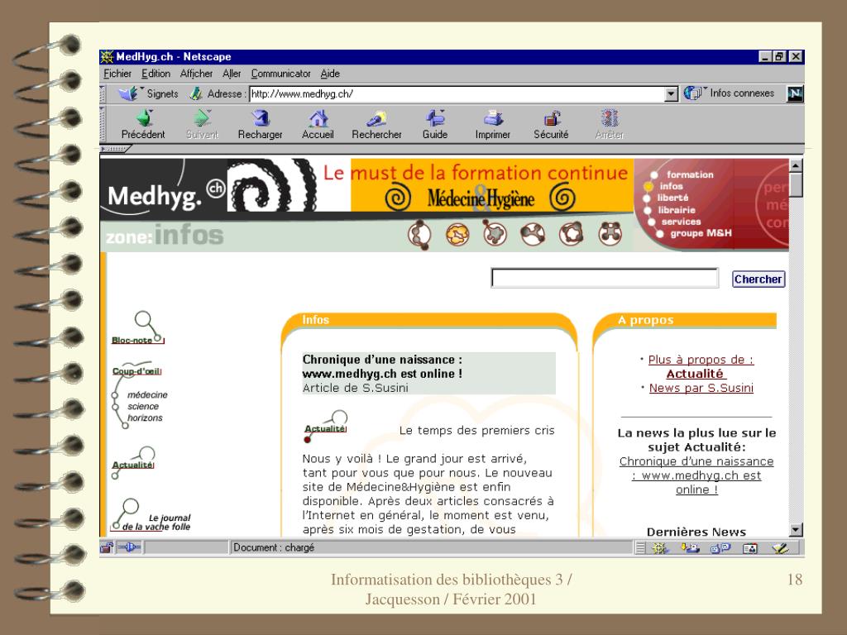Open the Fichier menu
Screen dimensions: 847x635
pyautogui.click(x=117, y=74)
